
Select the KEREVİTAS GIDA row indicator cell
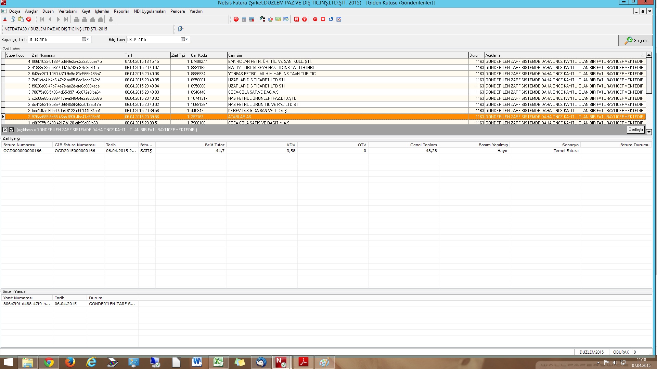(x=3, y=111)
